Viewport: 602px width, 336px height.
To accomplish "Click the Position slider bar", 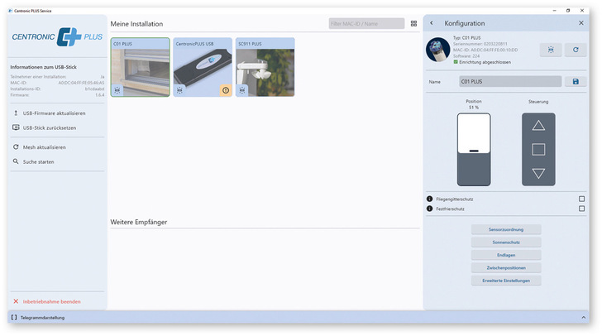I will [474, 149].
